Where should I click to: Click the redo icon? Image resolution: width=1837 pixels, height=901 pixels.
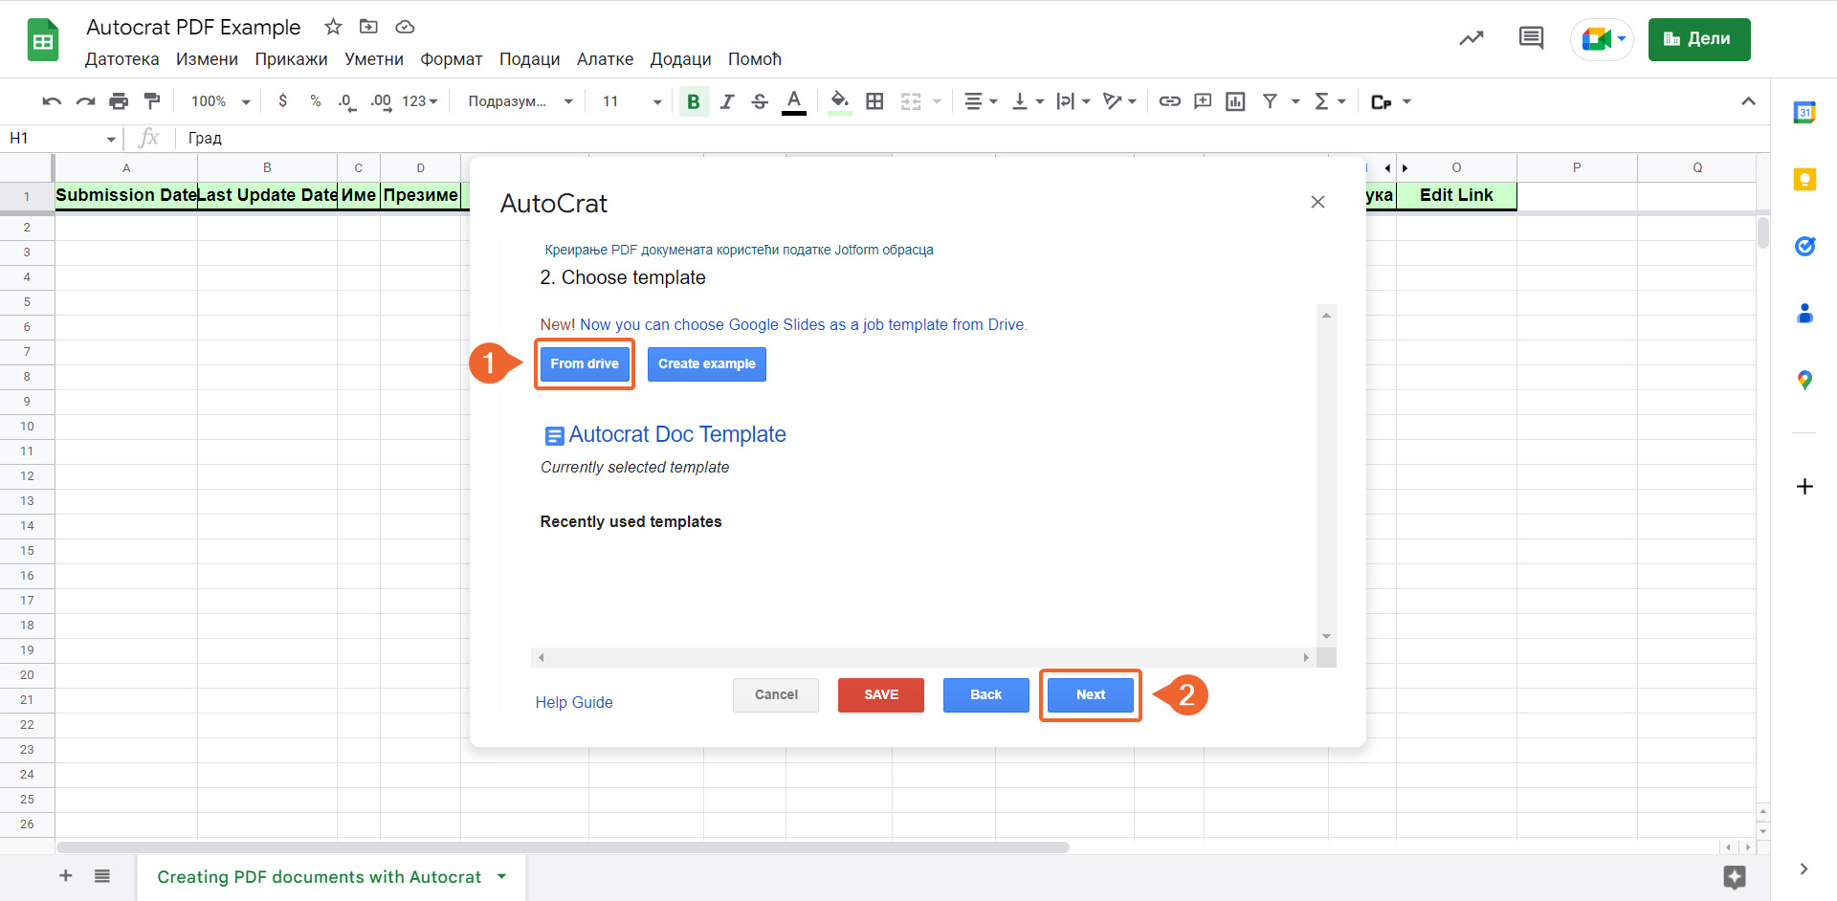click(86, 101)
